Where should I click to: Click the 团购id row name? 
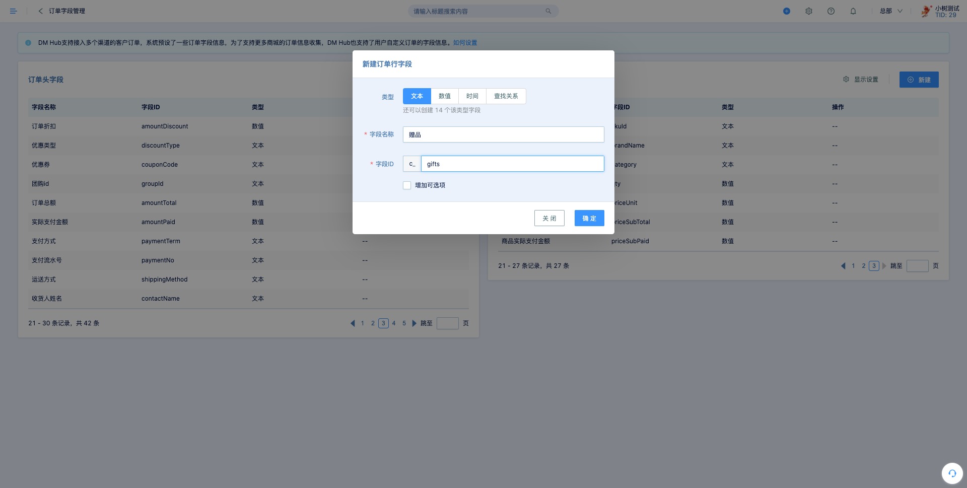pyautogui.click(x=40, y=184)
